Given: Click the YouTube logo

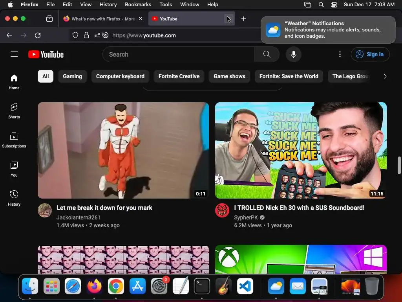Looking at the screenshot, I should coord(46,54).
